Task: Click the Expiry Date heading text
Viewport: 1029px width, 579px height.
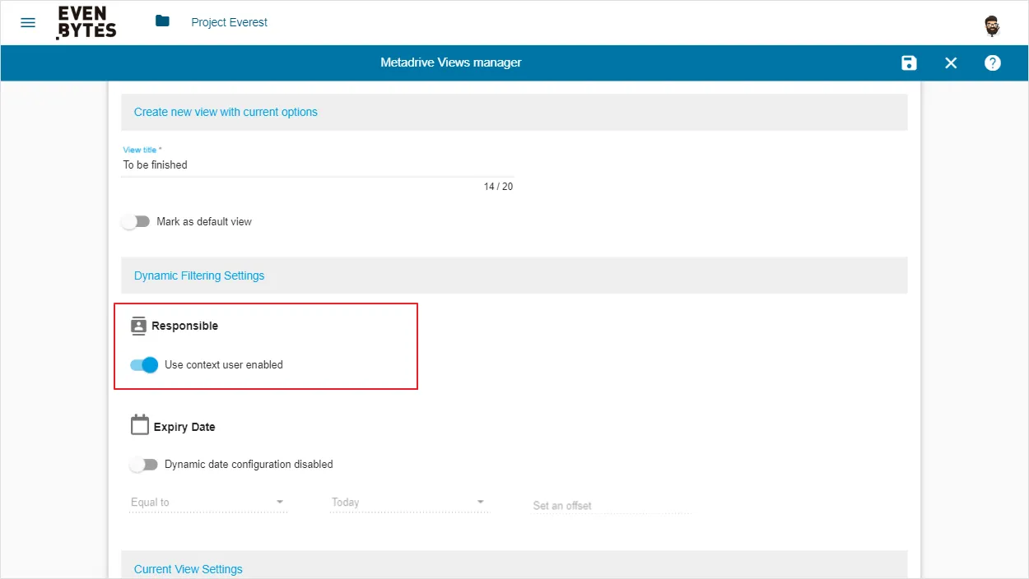Action: pyautogui.click(x=184, y=427)
